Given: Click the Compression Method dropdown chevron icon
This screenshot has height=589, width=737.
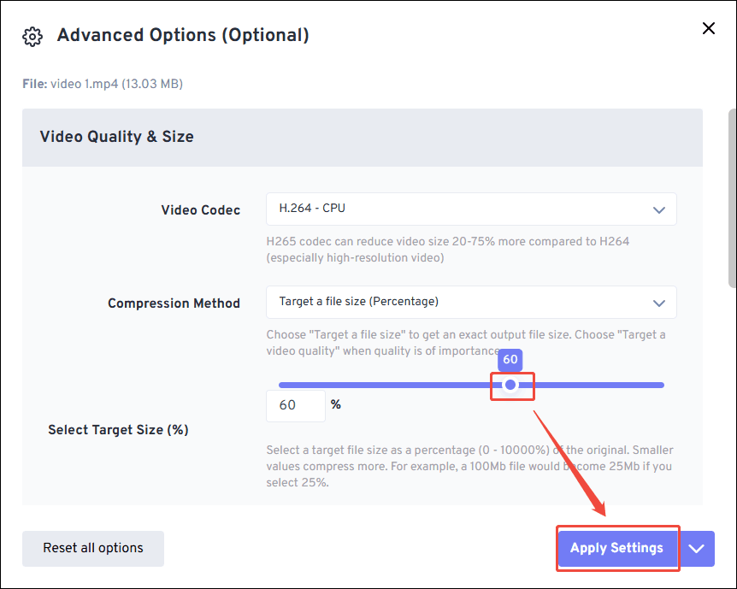Looking at the screenshot, I should click(x=659, y=302).
